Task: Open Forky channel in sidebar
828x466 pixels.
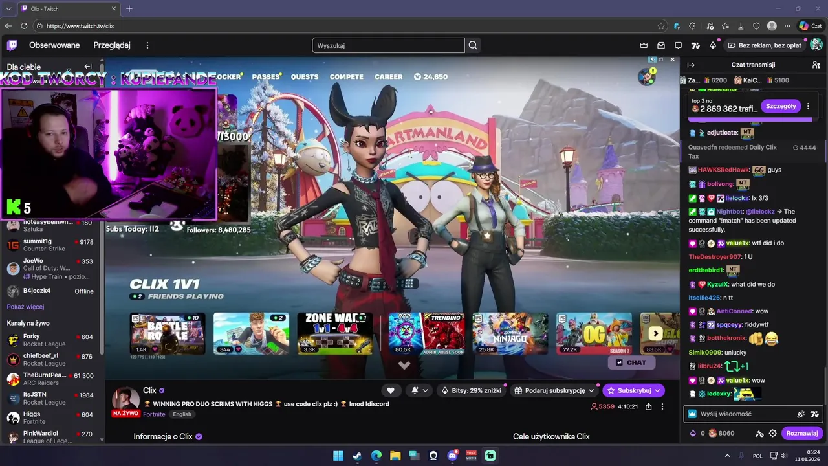Action: [x=50, y=340]
